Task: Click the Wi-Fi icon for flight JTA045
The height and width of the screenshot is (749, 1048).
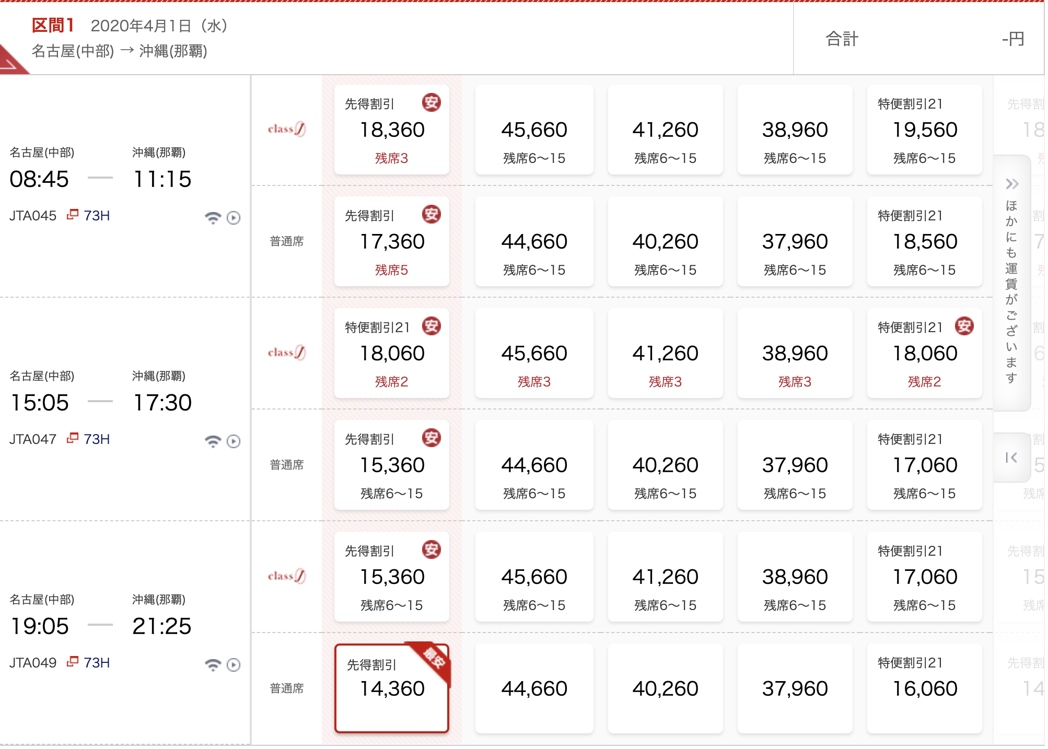Action: 213,217
